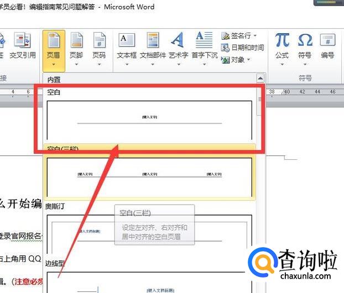Open the 对象 dropdown arrow

coord(248,60)
